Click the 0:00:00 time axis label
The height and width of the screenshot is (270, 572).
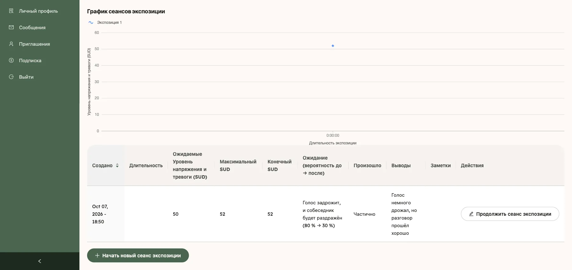click(333, 135)
